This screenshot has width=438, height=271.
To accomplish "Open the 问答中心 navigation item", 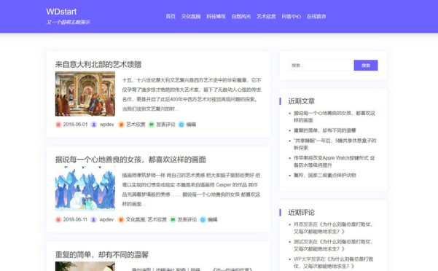I will point(291,17).
